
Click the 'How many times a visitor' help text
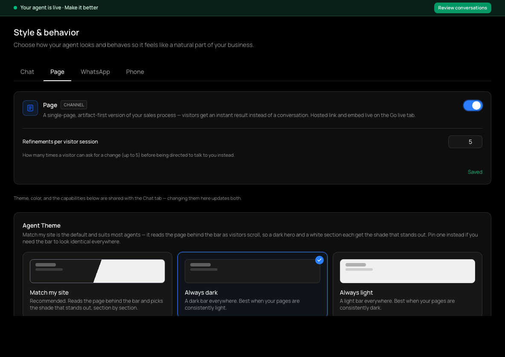click(x=128, y=155)
